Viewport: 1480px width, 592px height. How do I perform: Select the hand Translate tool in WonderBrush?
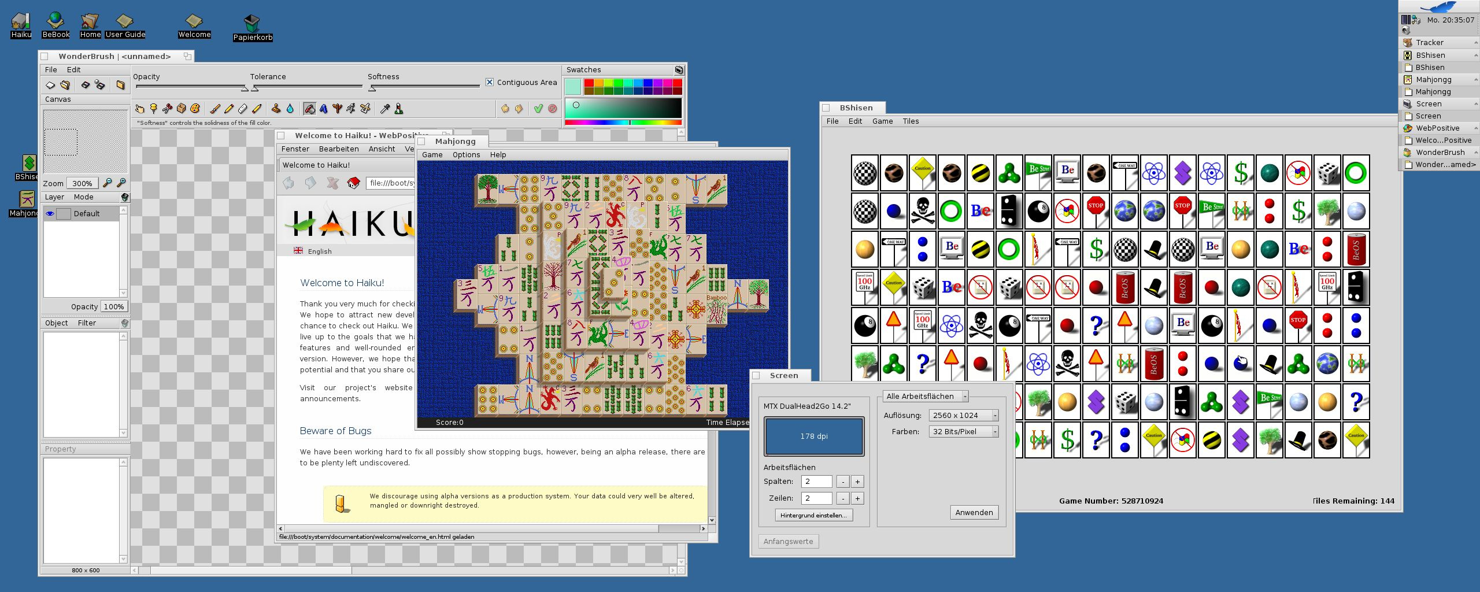coord(139,108)
